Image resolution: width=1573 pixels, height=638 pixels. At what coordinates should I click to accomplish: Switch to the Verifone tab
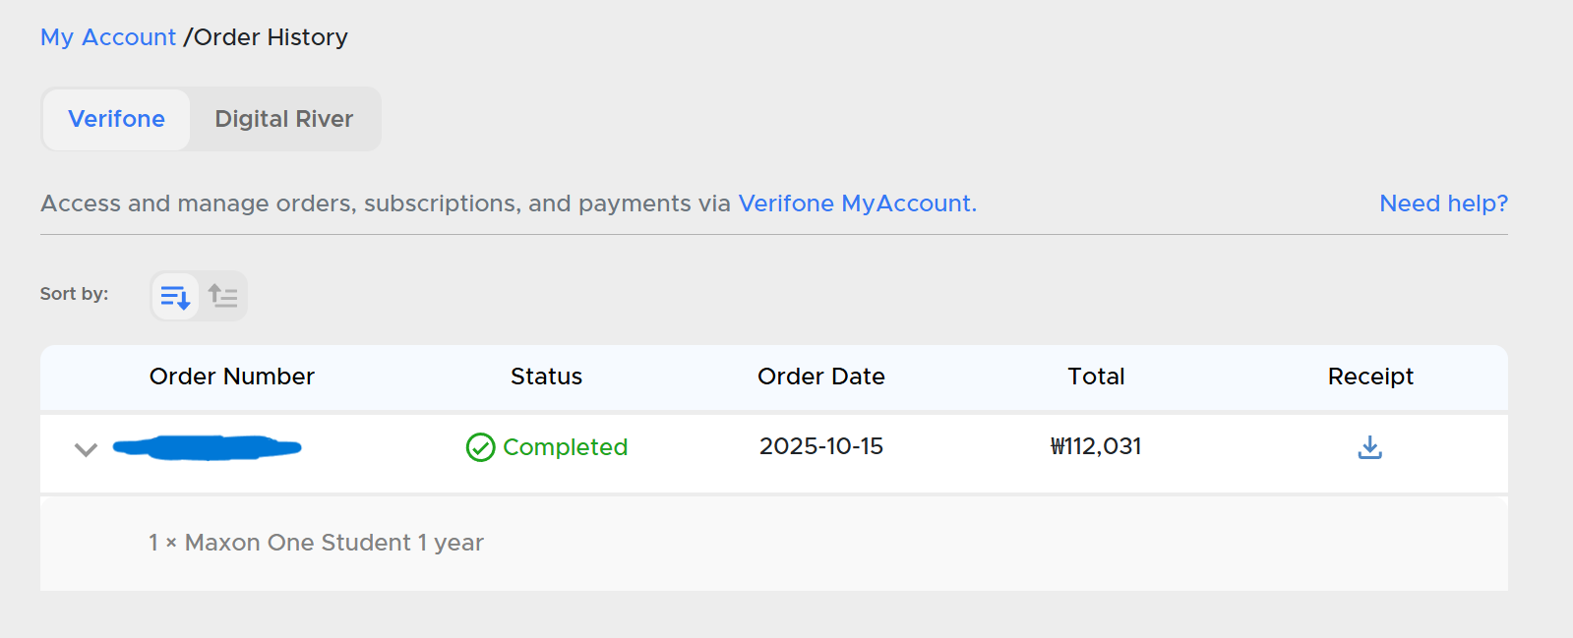(116, 119)
